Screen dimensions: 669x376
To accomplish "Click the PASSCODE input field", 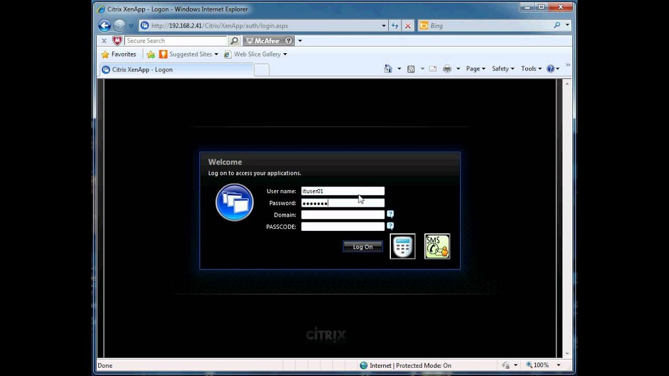I will [343, 227].
